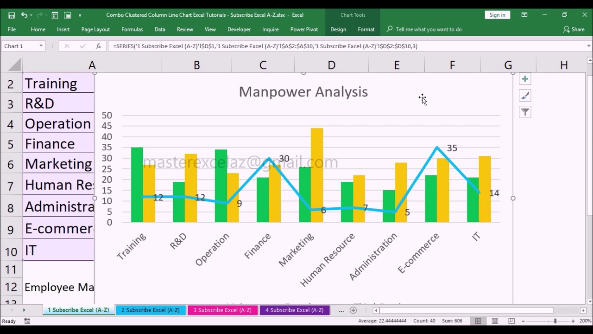The height and width of the screenshot is (334, 593).
Task: Open the Developer tab
Action: click(x=239, y=29)
